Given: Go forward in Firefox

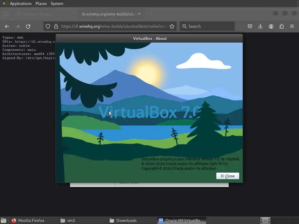Looking at the screenshot, I should pyautogui.click(x=18, y=26).
